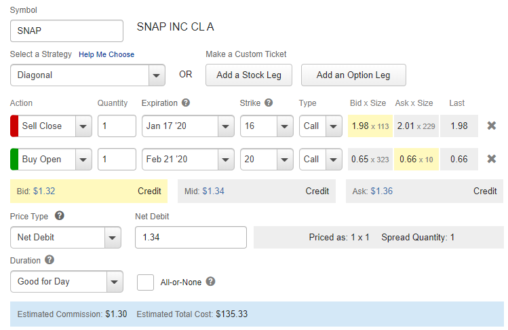Open the Feb 21 '20 expiration dropdown

pos(188,160)
